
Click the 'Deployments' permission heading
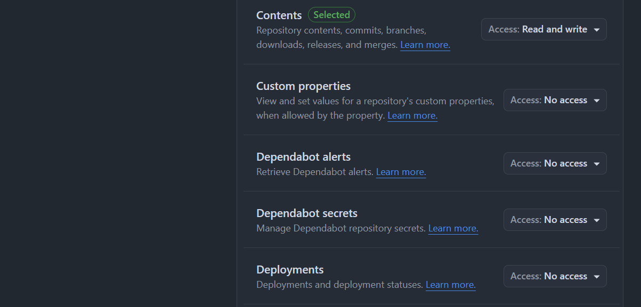(x=290, y=270)
